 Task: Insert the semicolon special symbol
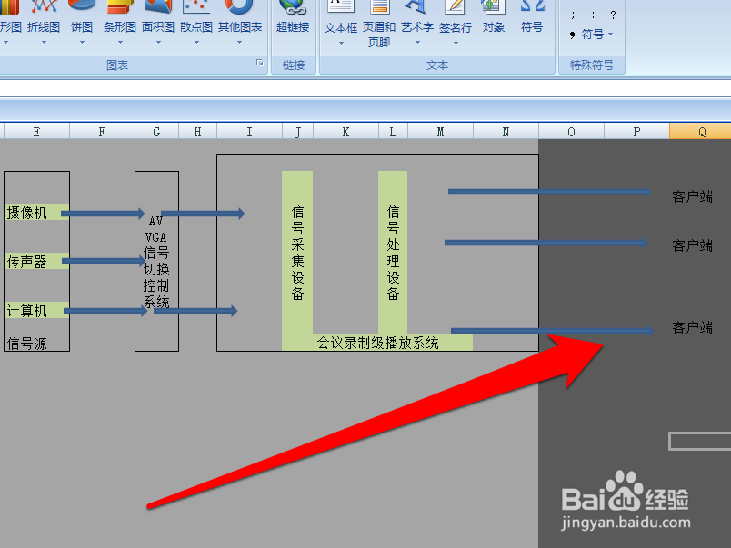point(573,14)
